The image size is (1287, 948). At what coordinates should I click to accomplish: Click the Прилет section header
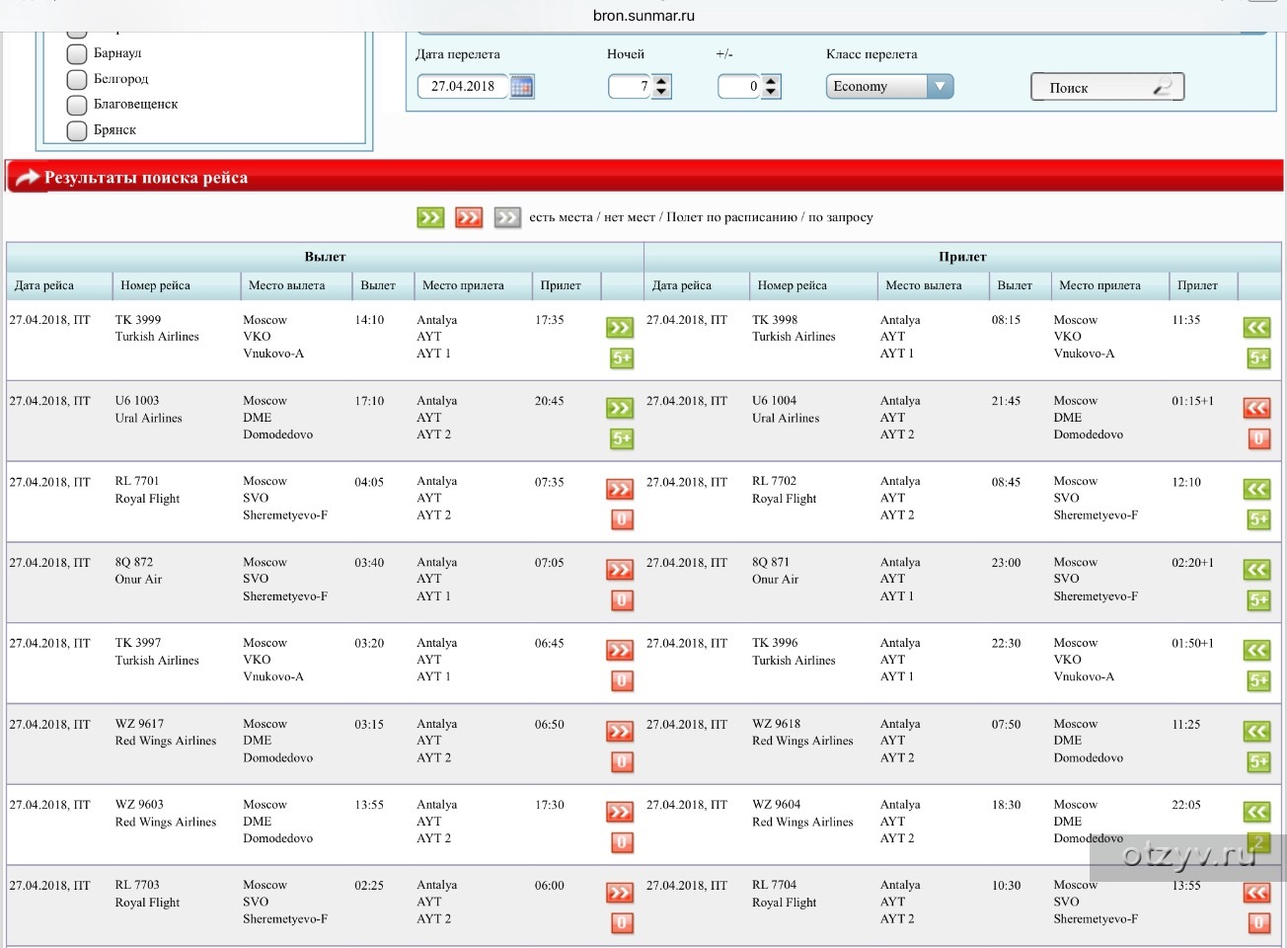[x=962, y=257]
